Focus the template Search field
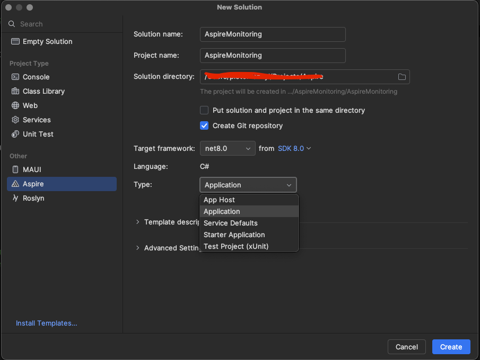Viewport: 480px width, 360px height. [x=64, y=24]
